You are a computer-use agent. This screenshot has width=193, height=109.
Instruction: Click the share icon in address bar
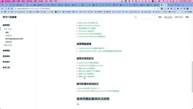tap(155, 8)
